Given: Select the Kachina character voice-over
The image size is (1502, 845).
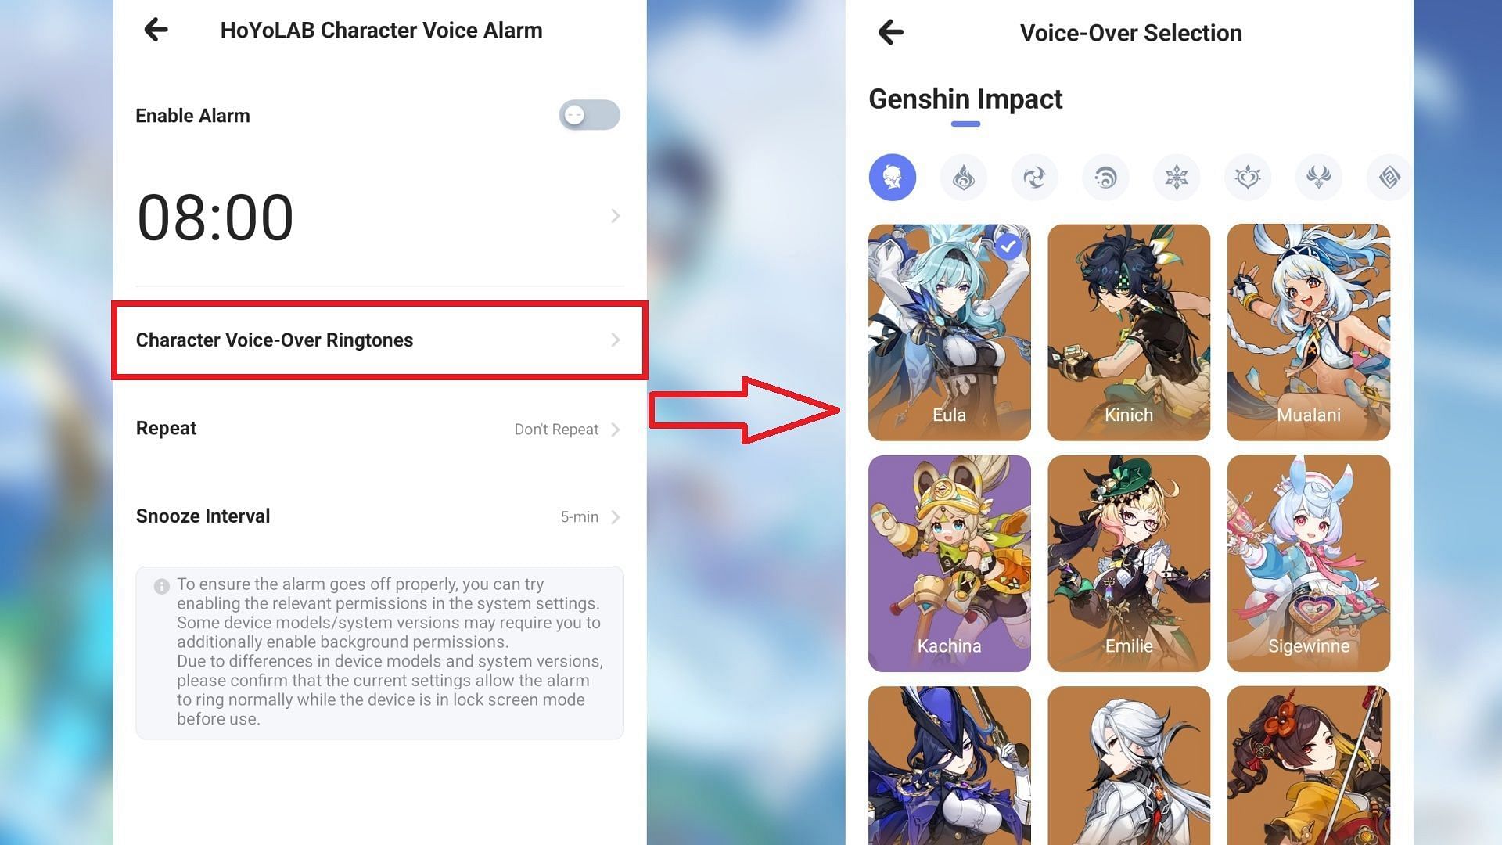Looking at the screenshot, I should 949,563.
